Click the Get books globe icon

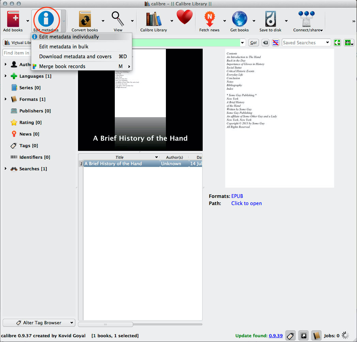coord(239,19)
